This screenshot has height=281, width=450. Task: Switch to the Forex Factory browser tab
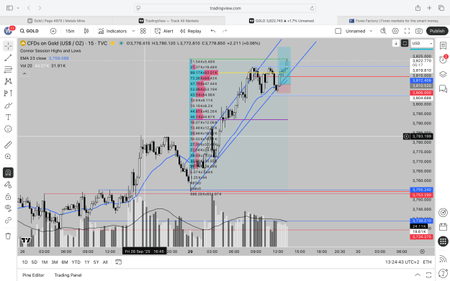(x=394, y=21)
